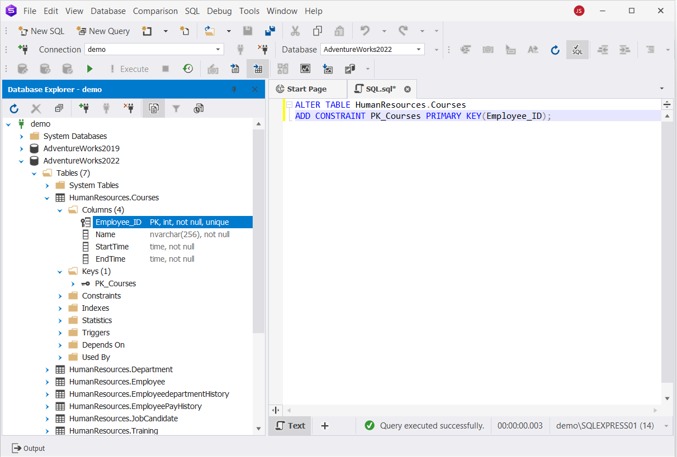Screen dimensions: 677x457
Task: Click the green Execute play icon
Action: 89,69
